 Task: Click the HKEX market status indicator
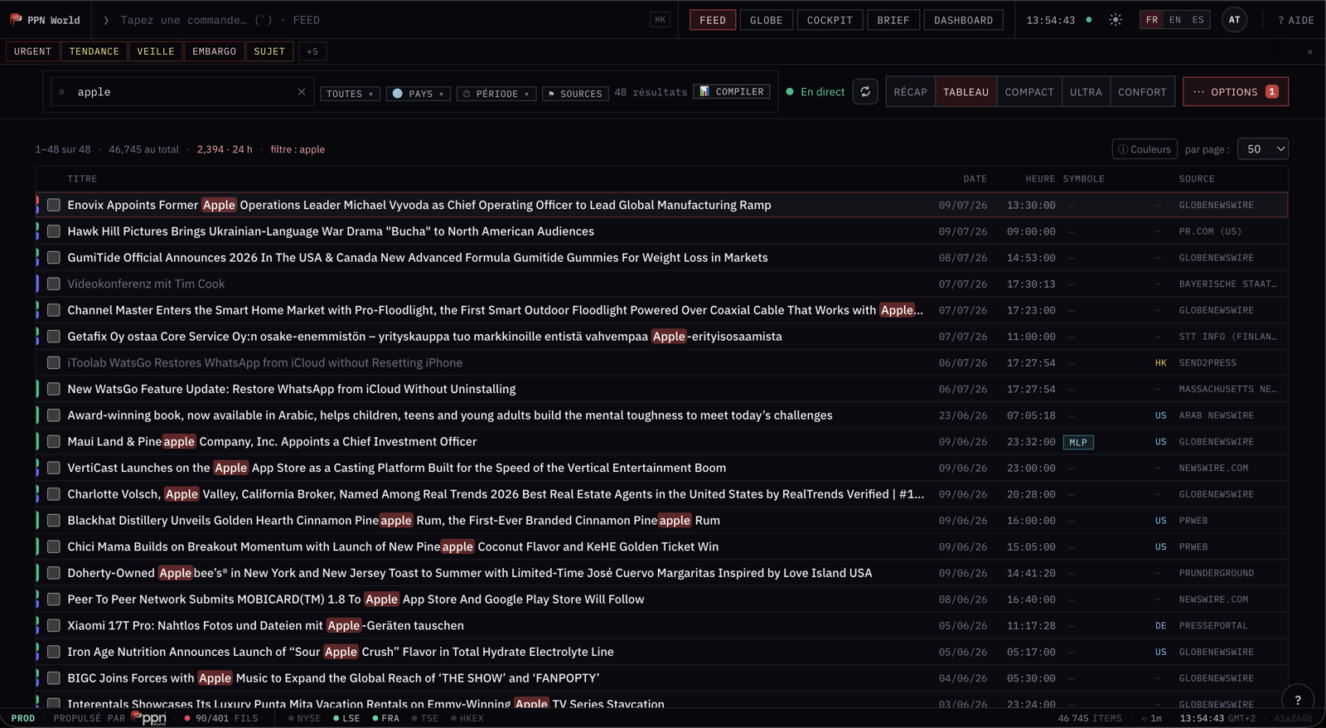467,718
